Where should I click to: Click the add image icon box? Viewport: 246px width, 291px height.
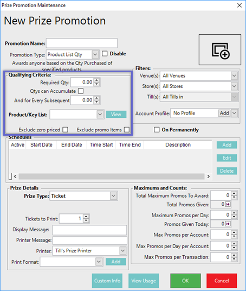pyautogui.click(x=220, y=49)
